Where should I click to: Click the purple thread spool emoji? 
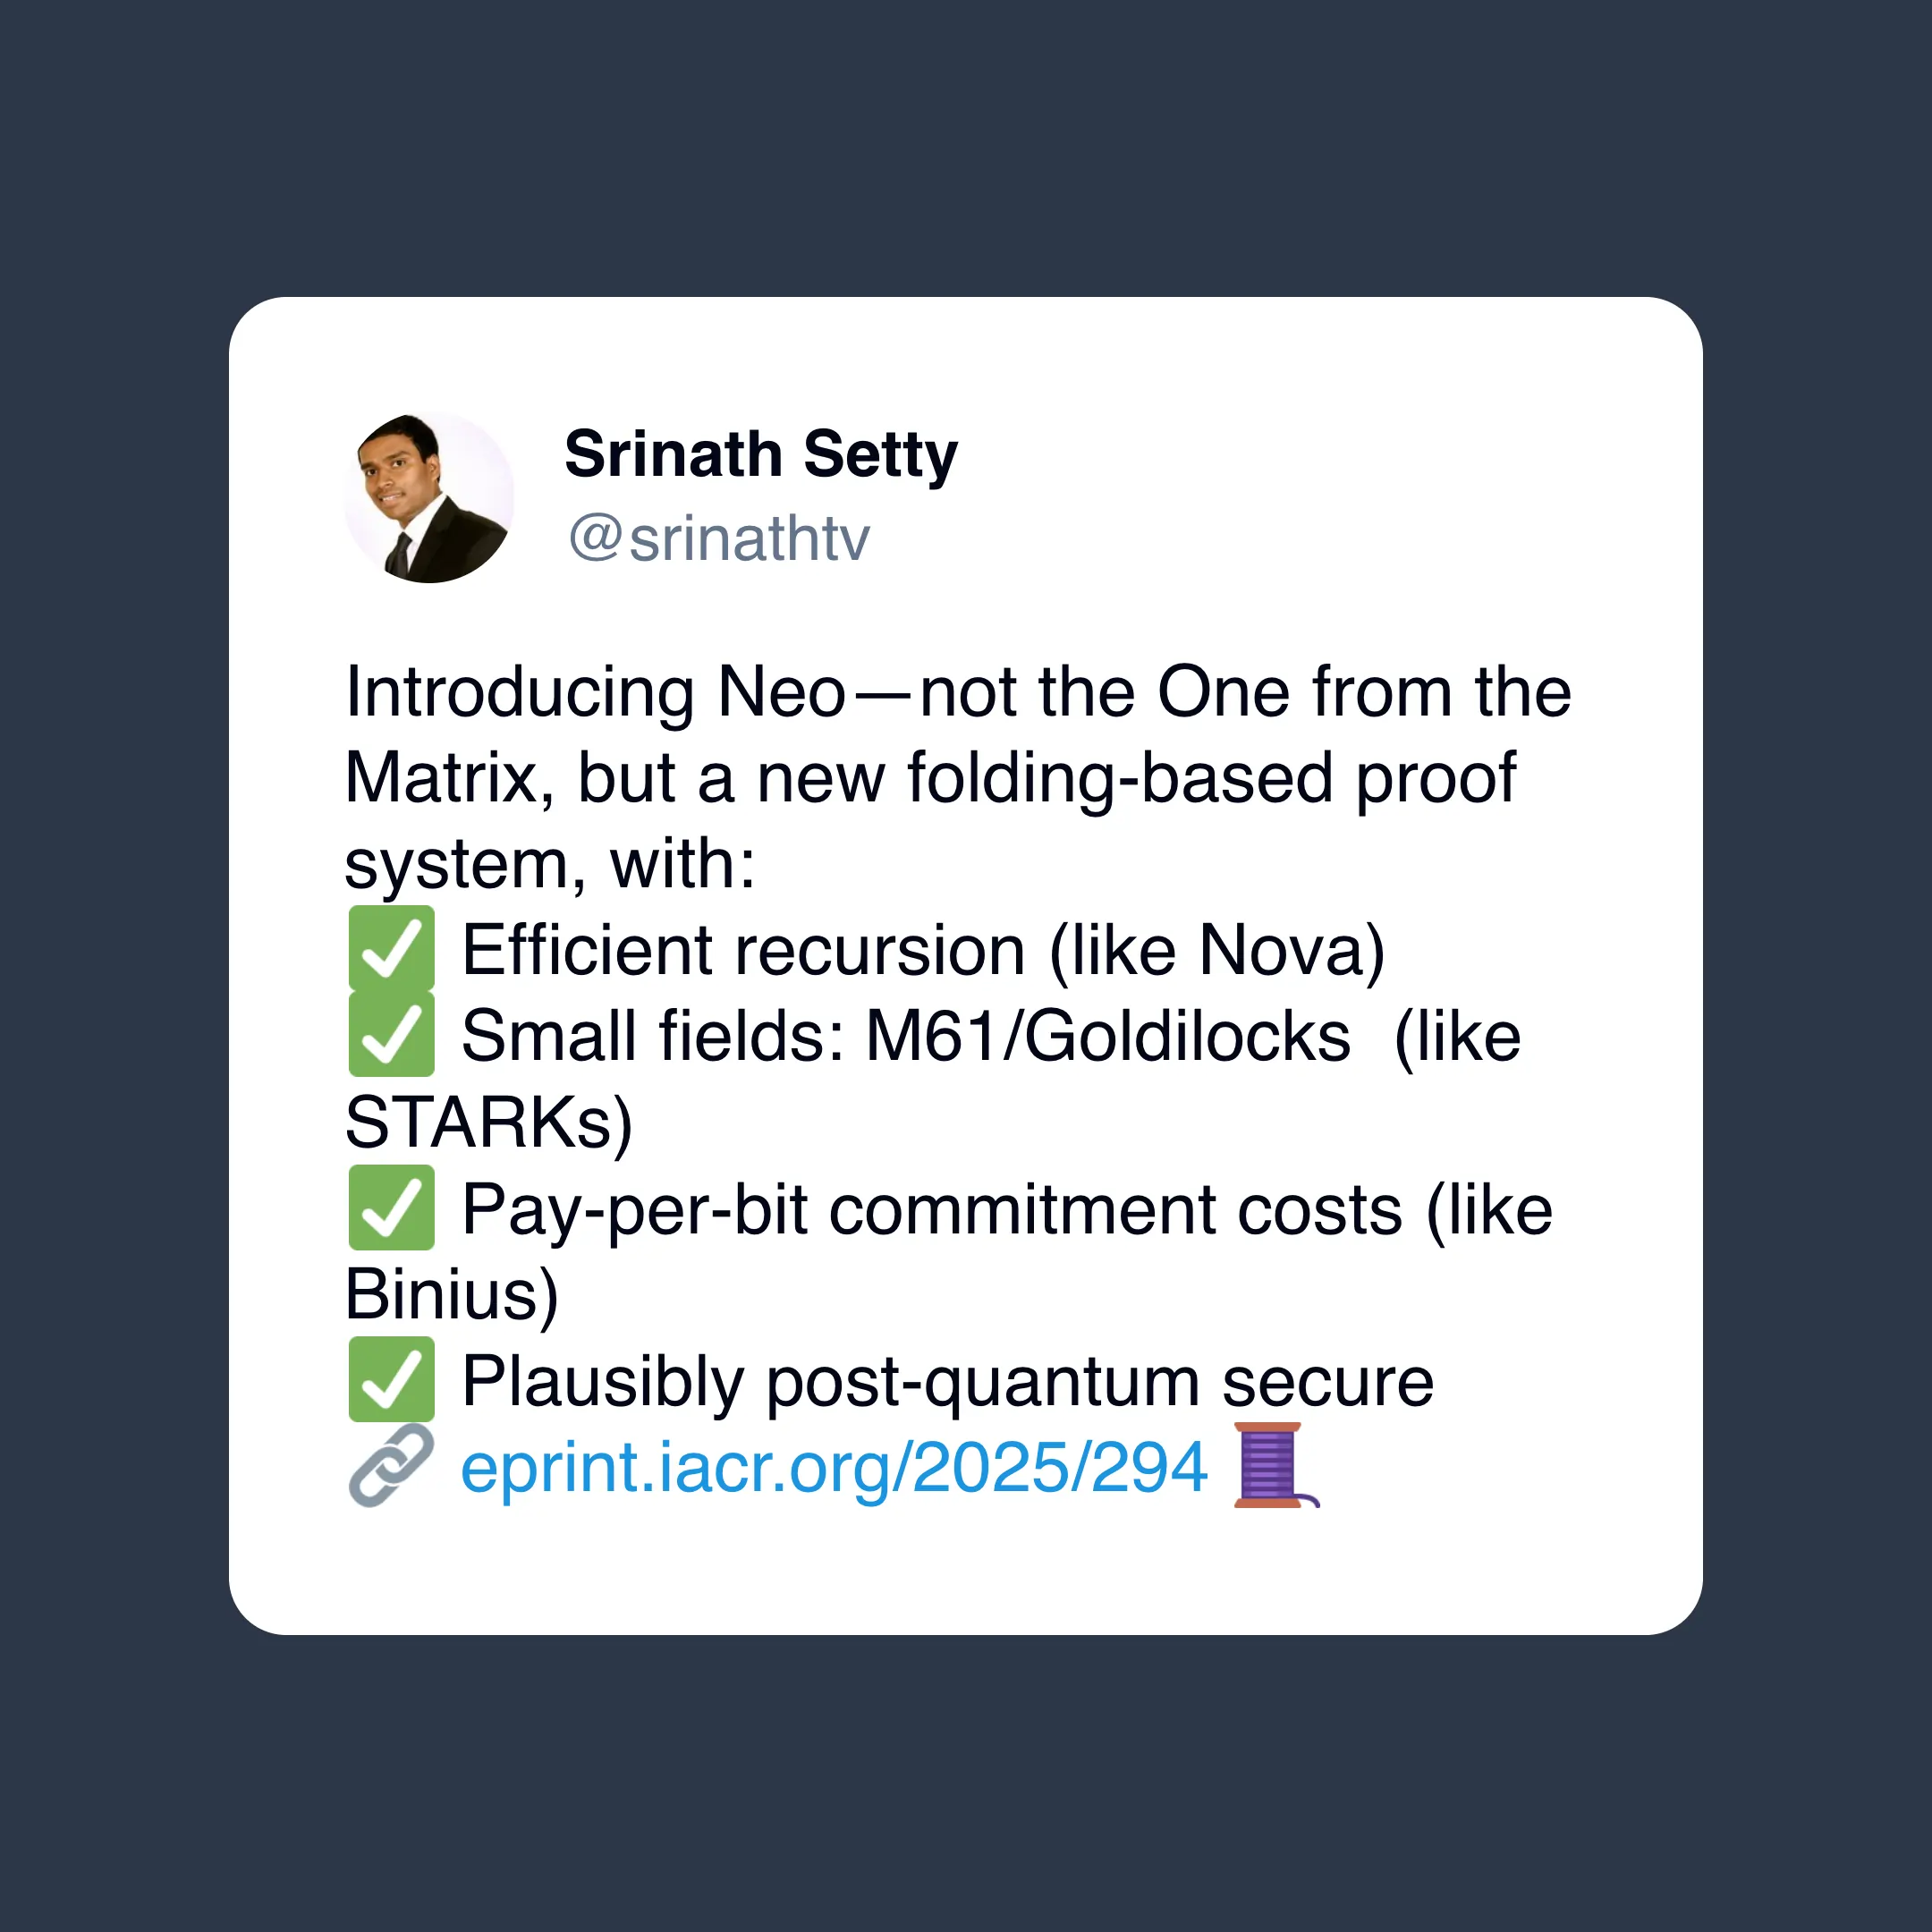[x=1276, y=1465]
